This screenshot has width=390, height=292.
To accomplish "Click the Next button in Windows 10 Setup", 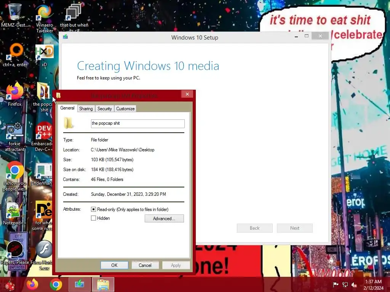I will tap(295, 228).
